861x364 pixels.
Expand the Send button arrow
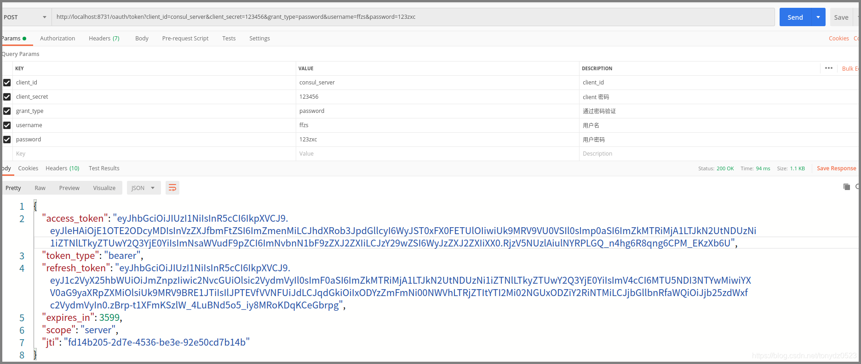coord(818,17)
